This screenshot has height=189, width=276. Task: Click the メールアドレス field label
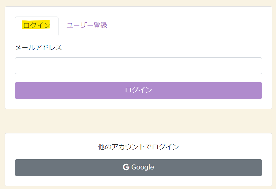pyautogui.click(x=39, y=48)
